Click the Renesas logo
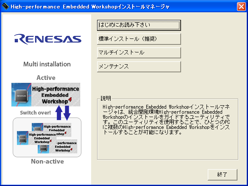This screenshot has height=186, width=248. click(x=48, y=39)
